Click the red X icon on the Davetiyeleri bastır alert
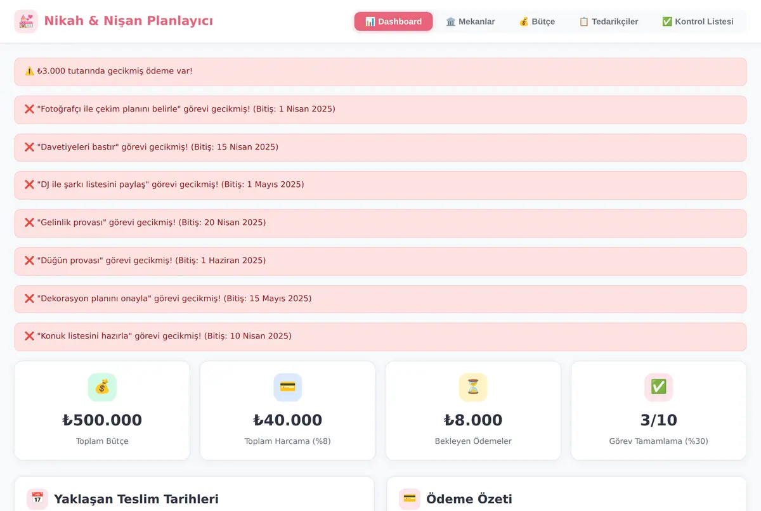The height and width of the screenshot is (511, 761). (x=29, y=147)
